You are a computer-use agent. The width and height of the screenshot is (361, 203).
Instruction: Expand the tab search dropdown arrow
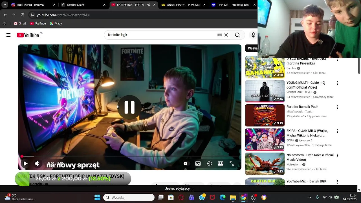pyautogui.click(x=5, y=5)
